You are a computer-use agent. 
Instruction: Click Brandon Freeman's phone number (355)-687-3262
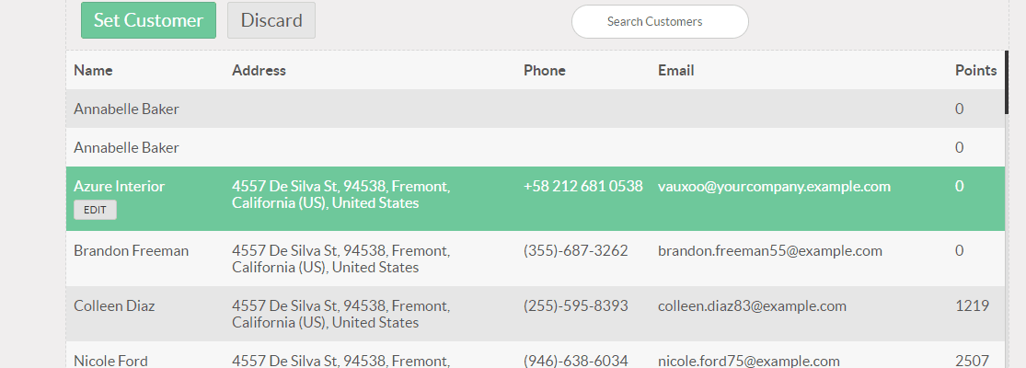575,250
